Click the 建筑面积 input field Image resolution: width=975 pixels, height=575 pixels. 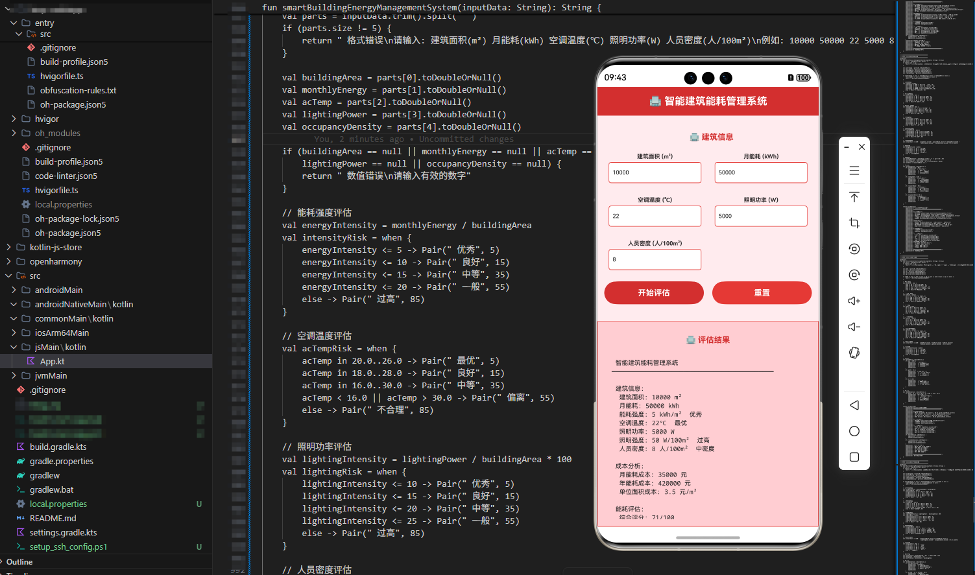pos(655,172)
